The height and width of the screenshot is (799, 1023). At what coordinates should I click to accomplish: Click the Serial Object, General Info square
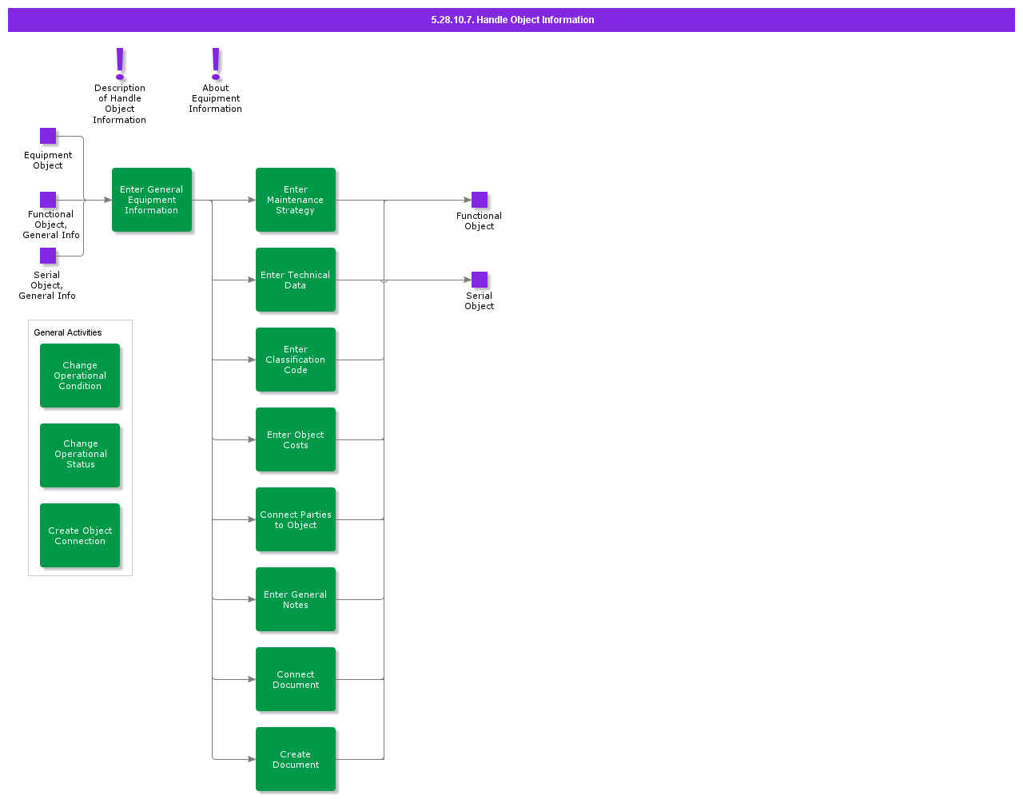click(x=48, y=256)
